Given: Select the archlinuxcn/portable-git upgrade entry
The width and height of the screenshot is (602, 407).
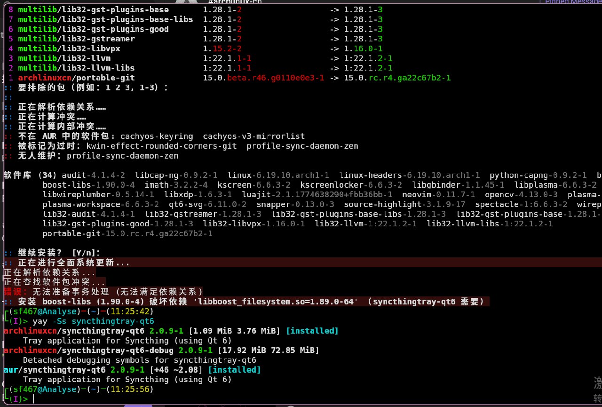Looking at the screenshot, I should [x=76, y=78].
